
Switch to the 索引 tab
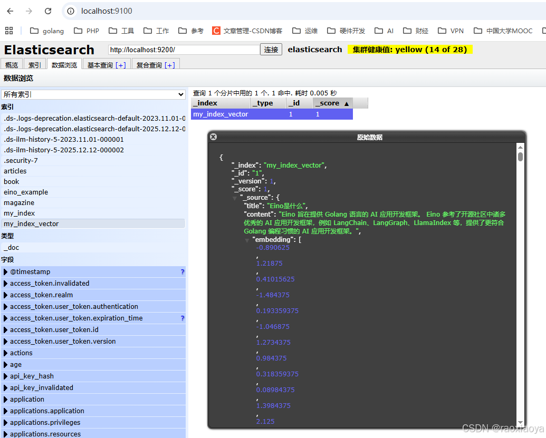point(35,65)
